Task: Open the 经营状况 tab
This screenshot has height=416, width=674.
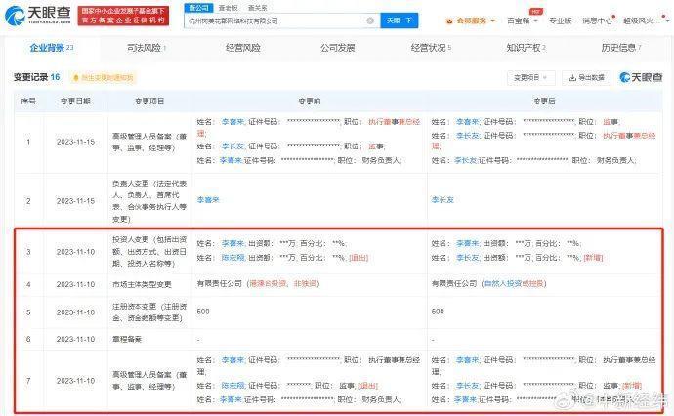Action: [431, 48]
